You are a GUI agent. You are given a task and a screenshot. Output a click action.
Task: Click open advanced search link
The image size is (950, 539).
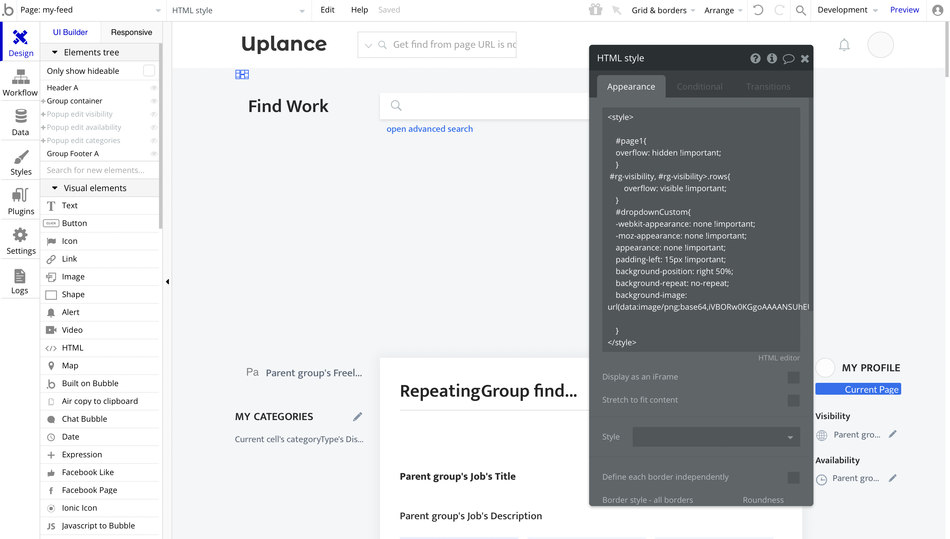429,129
